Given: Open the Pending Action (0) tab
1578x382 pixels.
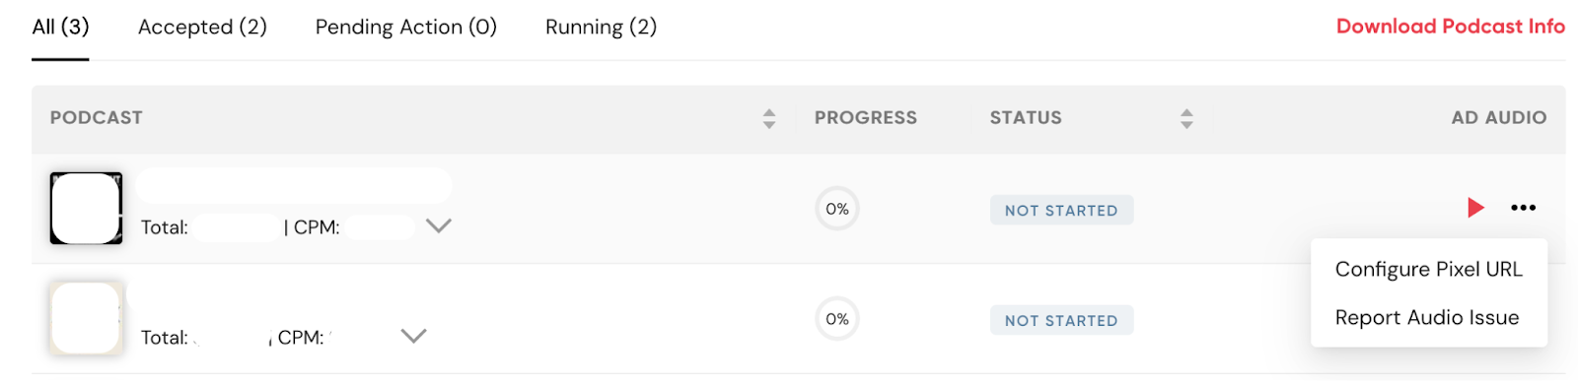Looking at the screenshot, I should click(405, 27).
